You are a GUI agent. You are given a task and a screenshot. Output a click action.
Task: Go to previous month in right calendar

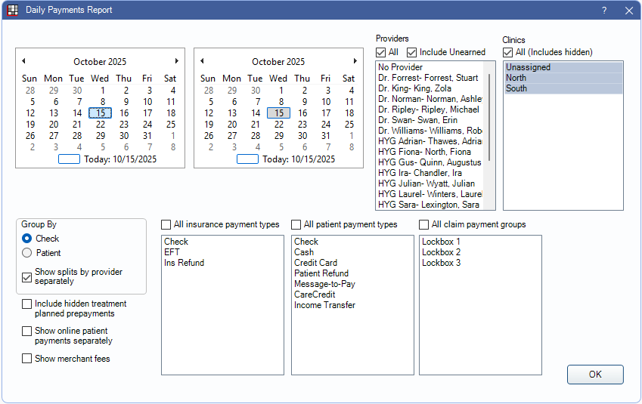[202, 61]
